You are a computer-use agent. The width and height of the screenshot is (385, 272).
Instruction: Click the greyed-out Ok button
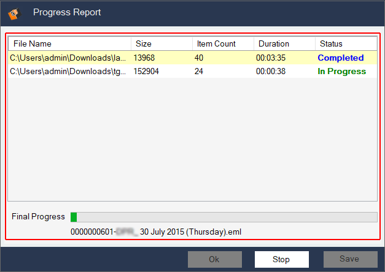point(214,259)
